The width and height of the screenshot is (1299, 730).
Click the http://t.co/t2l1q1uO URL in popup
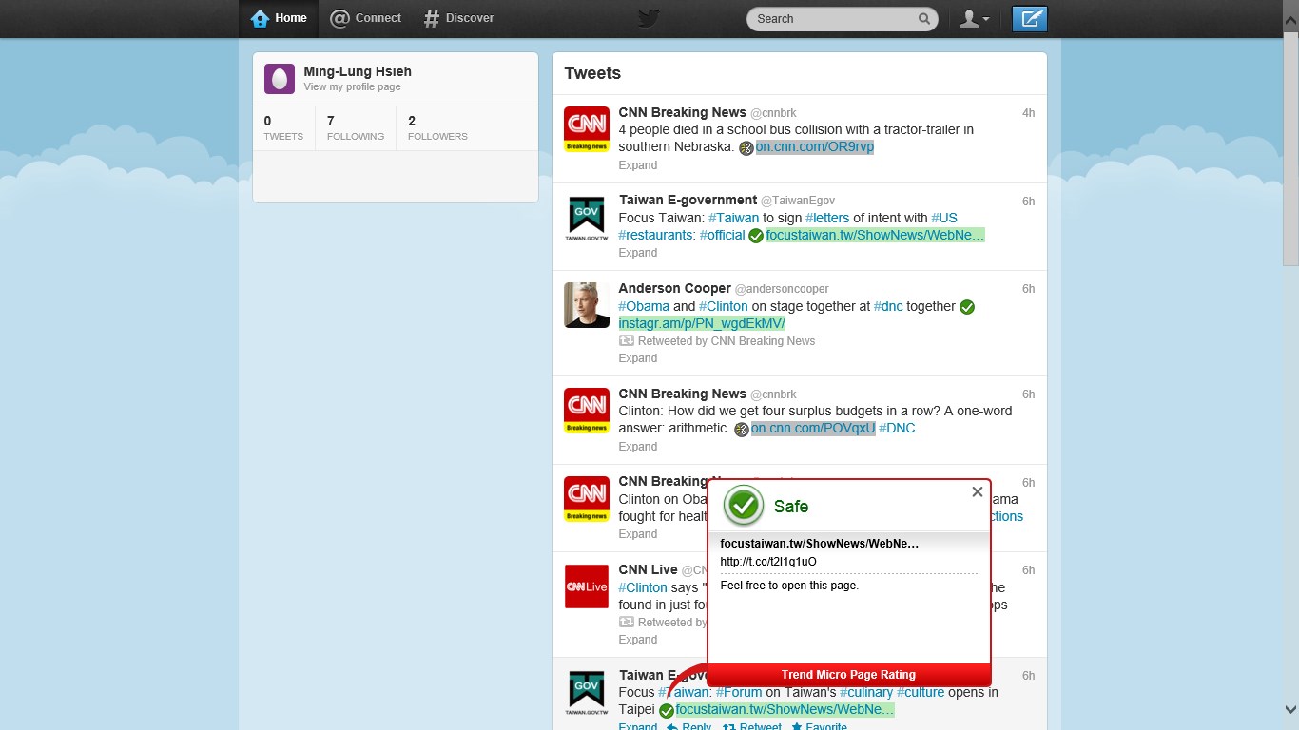pyautogui.click(x=768, y=562)
